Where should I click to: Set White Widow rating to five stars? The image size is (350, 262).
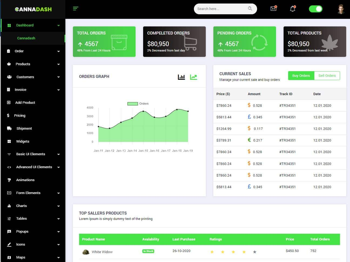coord(255,252)
